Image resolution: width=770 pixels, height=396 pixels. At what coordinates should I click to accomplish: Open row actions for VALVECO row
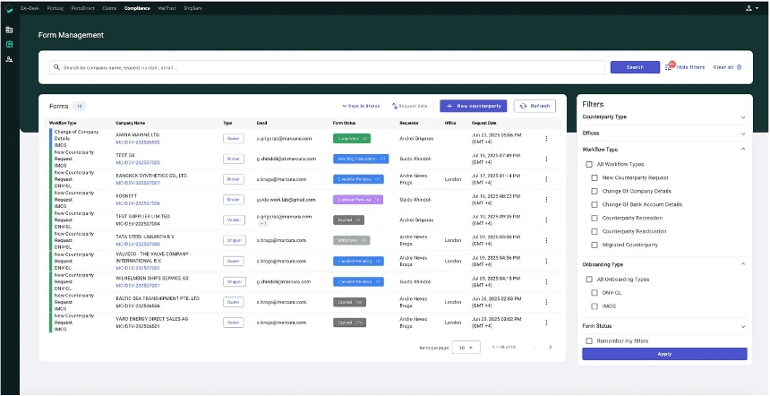click(x=546, y=261)
